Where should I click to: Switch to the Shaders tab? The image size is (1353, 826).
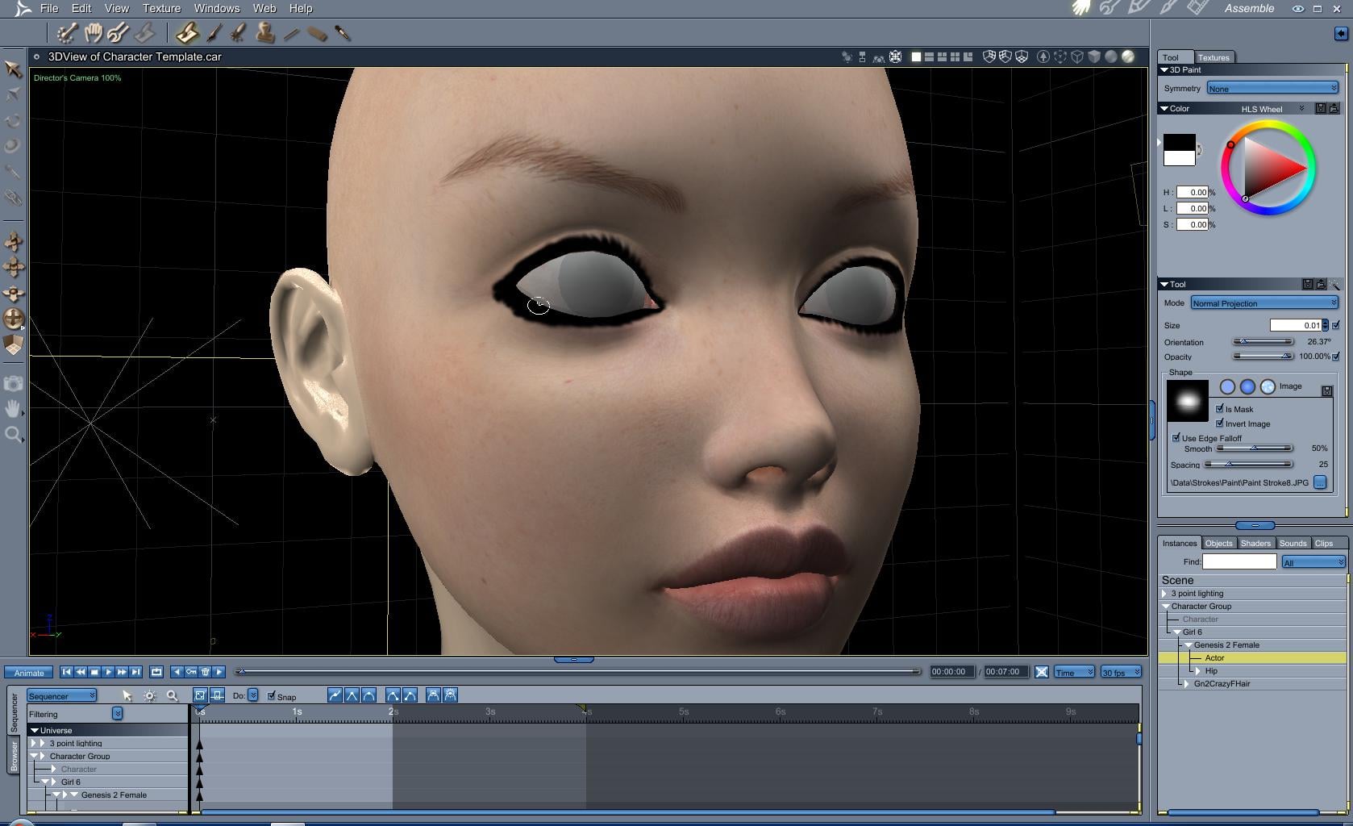point(1255,543)
